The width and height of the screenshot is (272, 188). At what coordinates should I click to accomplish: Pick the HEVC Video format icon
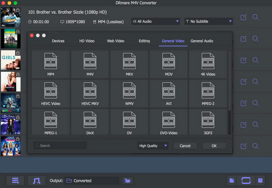point(51,90)
